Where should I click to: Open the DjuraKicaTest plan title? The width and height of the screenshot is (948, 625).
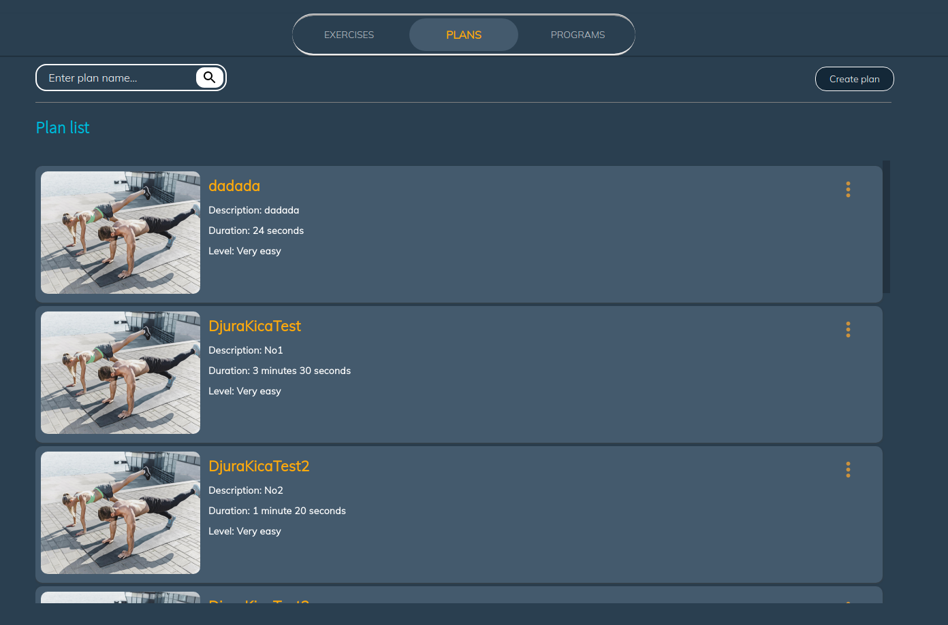[x=255, y=326]
